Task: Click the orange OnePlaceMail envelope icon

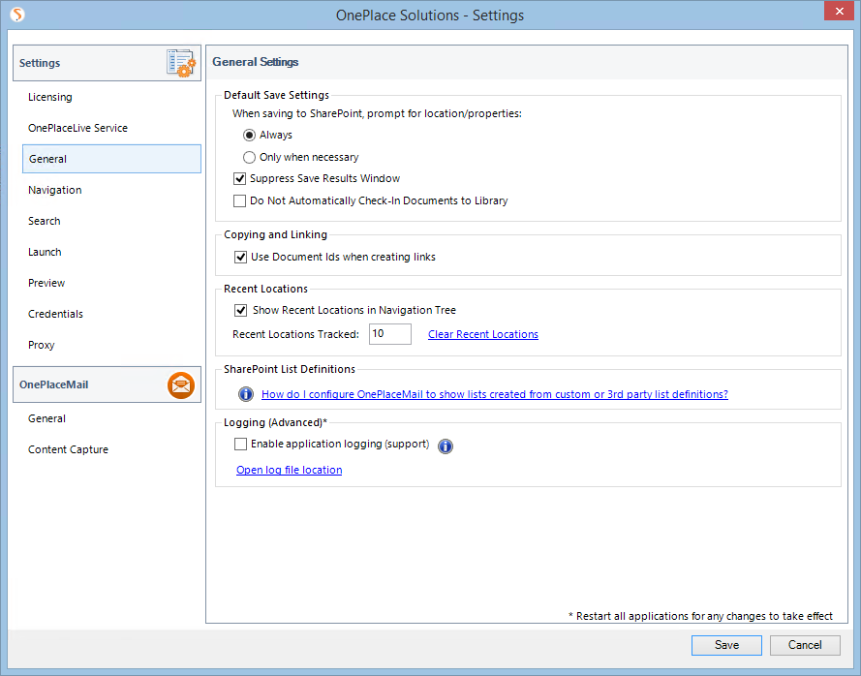Action: (x=181, y=384)
